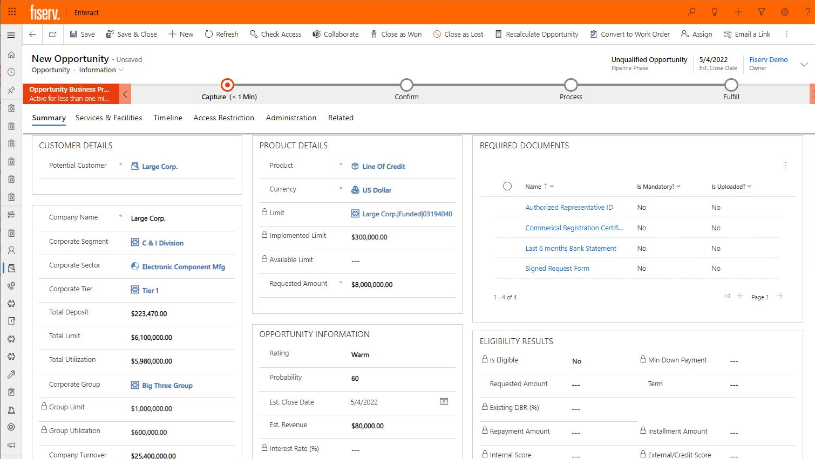
Task: Open the filter funnel icon in the header
Action: click(x=761, y=12)
